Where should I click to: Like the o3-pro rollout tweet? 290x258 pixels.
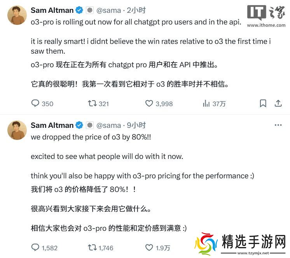[x=149, y=103]
